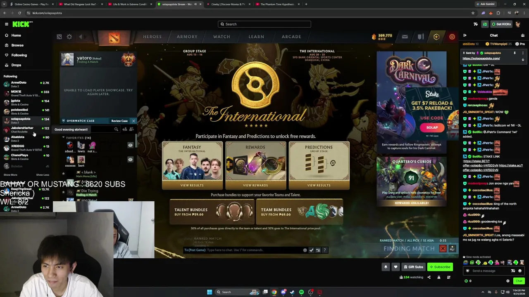
Task: Click the friends list search magnifier
Action: pos(116,130)
